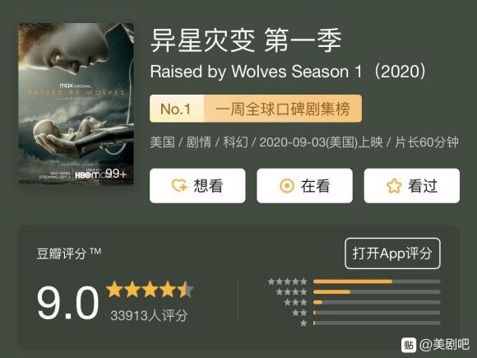Viewport: 477px width, 358px height.
Task: Click the five-star distribution bar
Action: pyautogui.click(x=377, y=281)
